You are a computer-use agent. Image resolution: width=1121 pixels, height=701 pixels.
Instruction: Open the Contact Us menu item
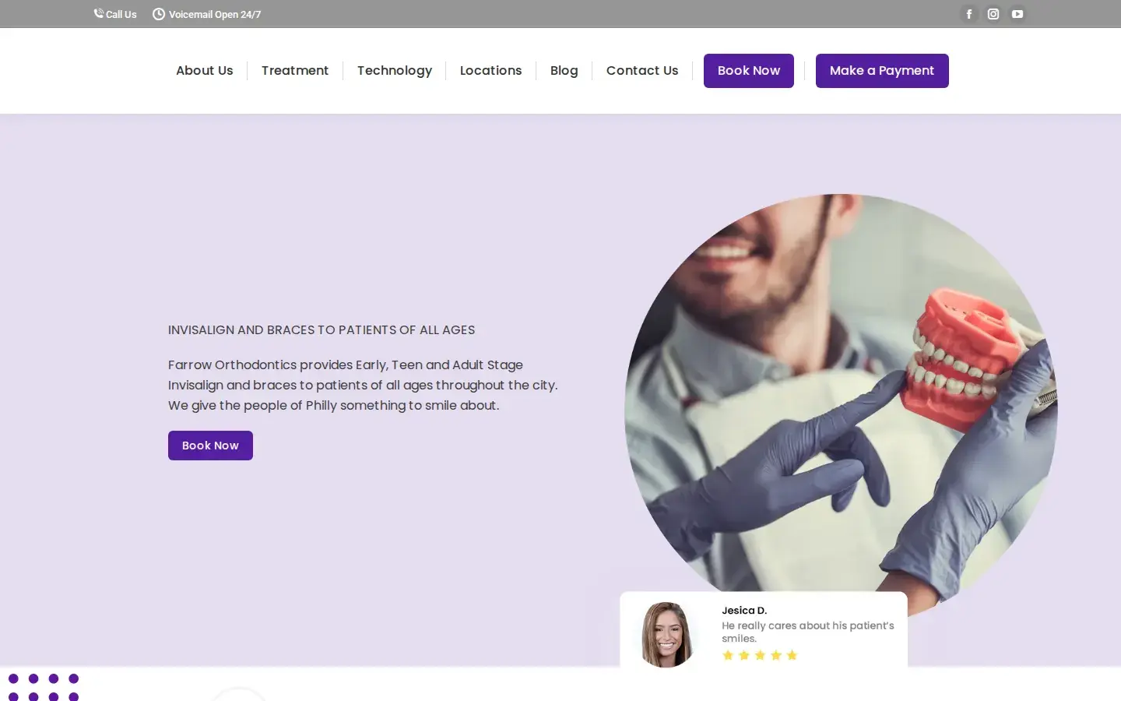click(x=642, y=71)
